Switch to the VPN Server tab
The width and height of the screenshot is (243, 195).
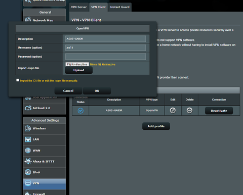pyautogui.click(x=78, y=7)
